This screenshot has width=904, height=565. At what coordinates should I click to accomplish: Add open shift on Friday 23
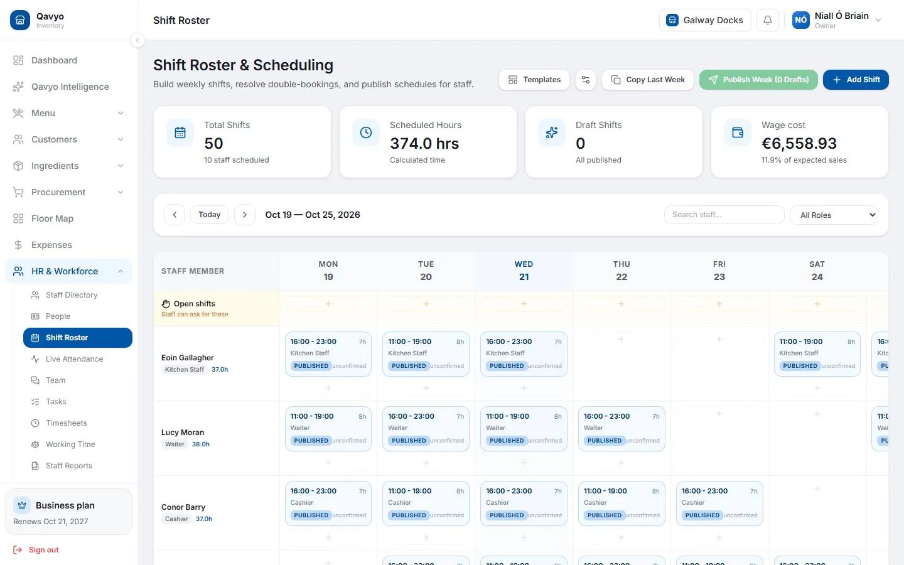(719, 304)
